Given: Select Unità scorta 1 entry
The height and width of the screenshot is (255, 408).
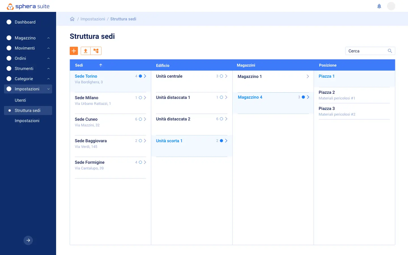Looking at the screenshot, I should 192,146.
